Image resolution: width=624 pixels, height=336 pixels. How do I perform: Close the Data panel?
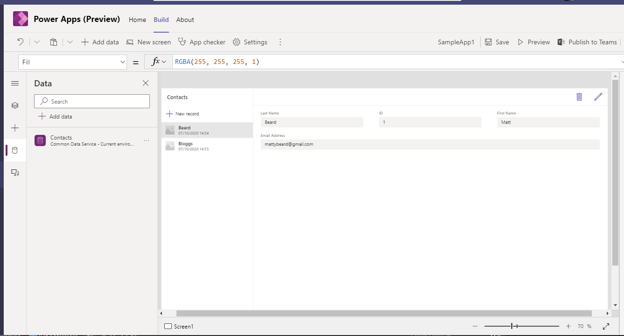[146, 83]
